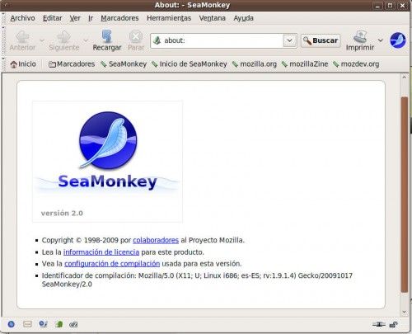This screenshot has height=334, width=412.
Task: Open the Ayuda menu
Action: click(x=243, y=18)
